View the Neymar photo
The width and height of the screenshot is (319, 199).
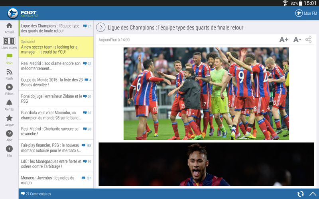(206, 164)
